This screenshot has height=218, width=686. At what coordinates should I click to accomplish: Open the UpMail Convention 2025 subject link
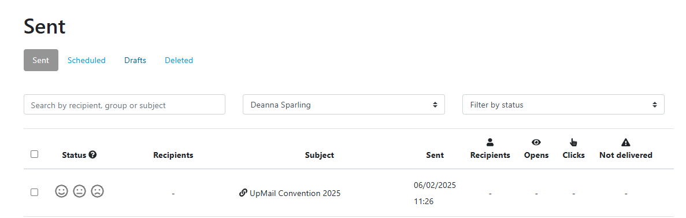pos(295,193)
